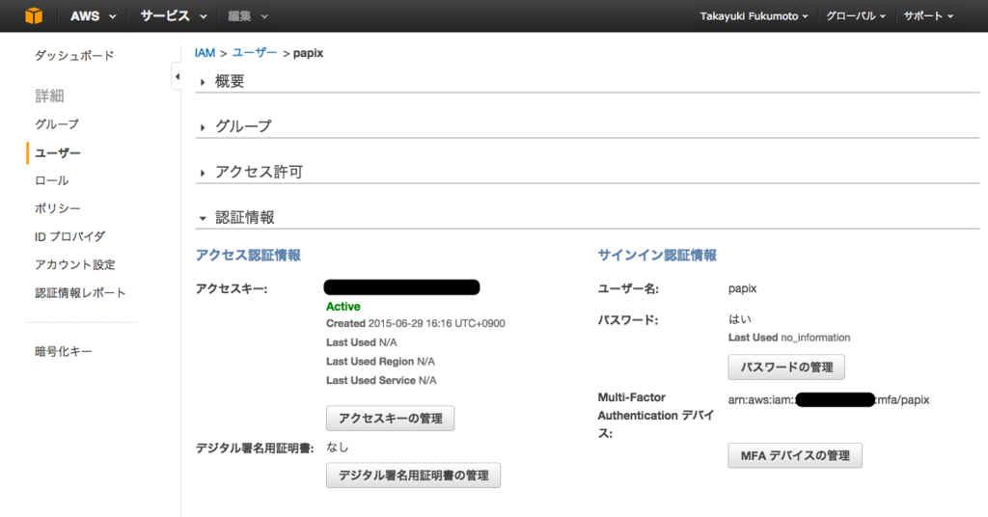Viewport: 988px width, 517px height.
Task: Expand the グループ section
Action: pyautogui.click(x=243, y=126)
